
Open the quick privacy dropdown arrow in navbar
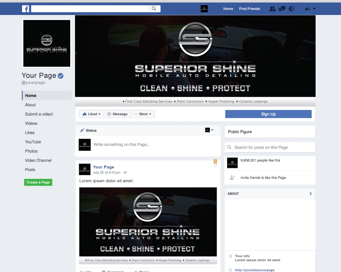(x=315, y=8)
